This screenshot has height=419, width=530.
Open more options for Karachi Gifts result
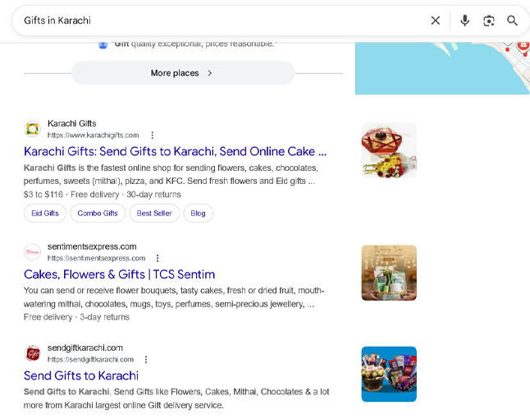pyautogui.click(x=152, y=136)
